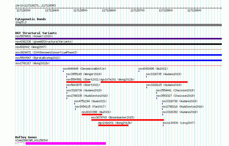Click nsv3054115 (Fan2017) variant label

coord(90,107)
